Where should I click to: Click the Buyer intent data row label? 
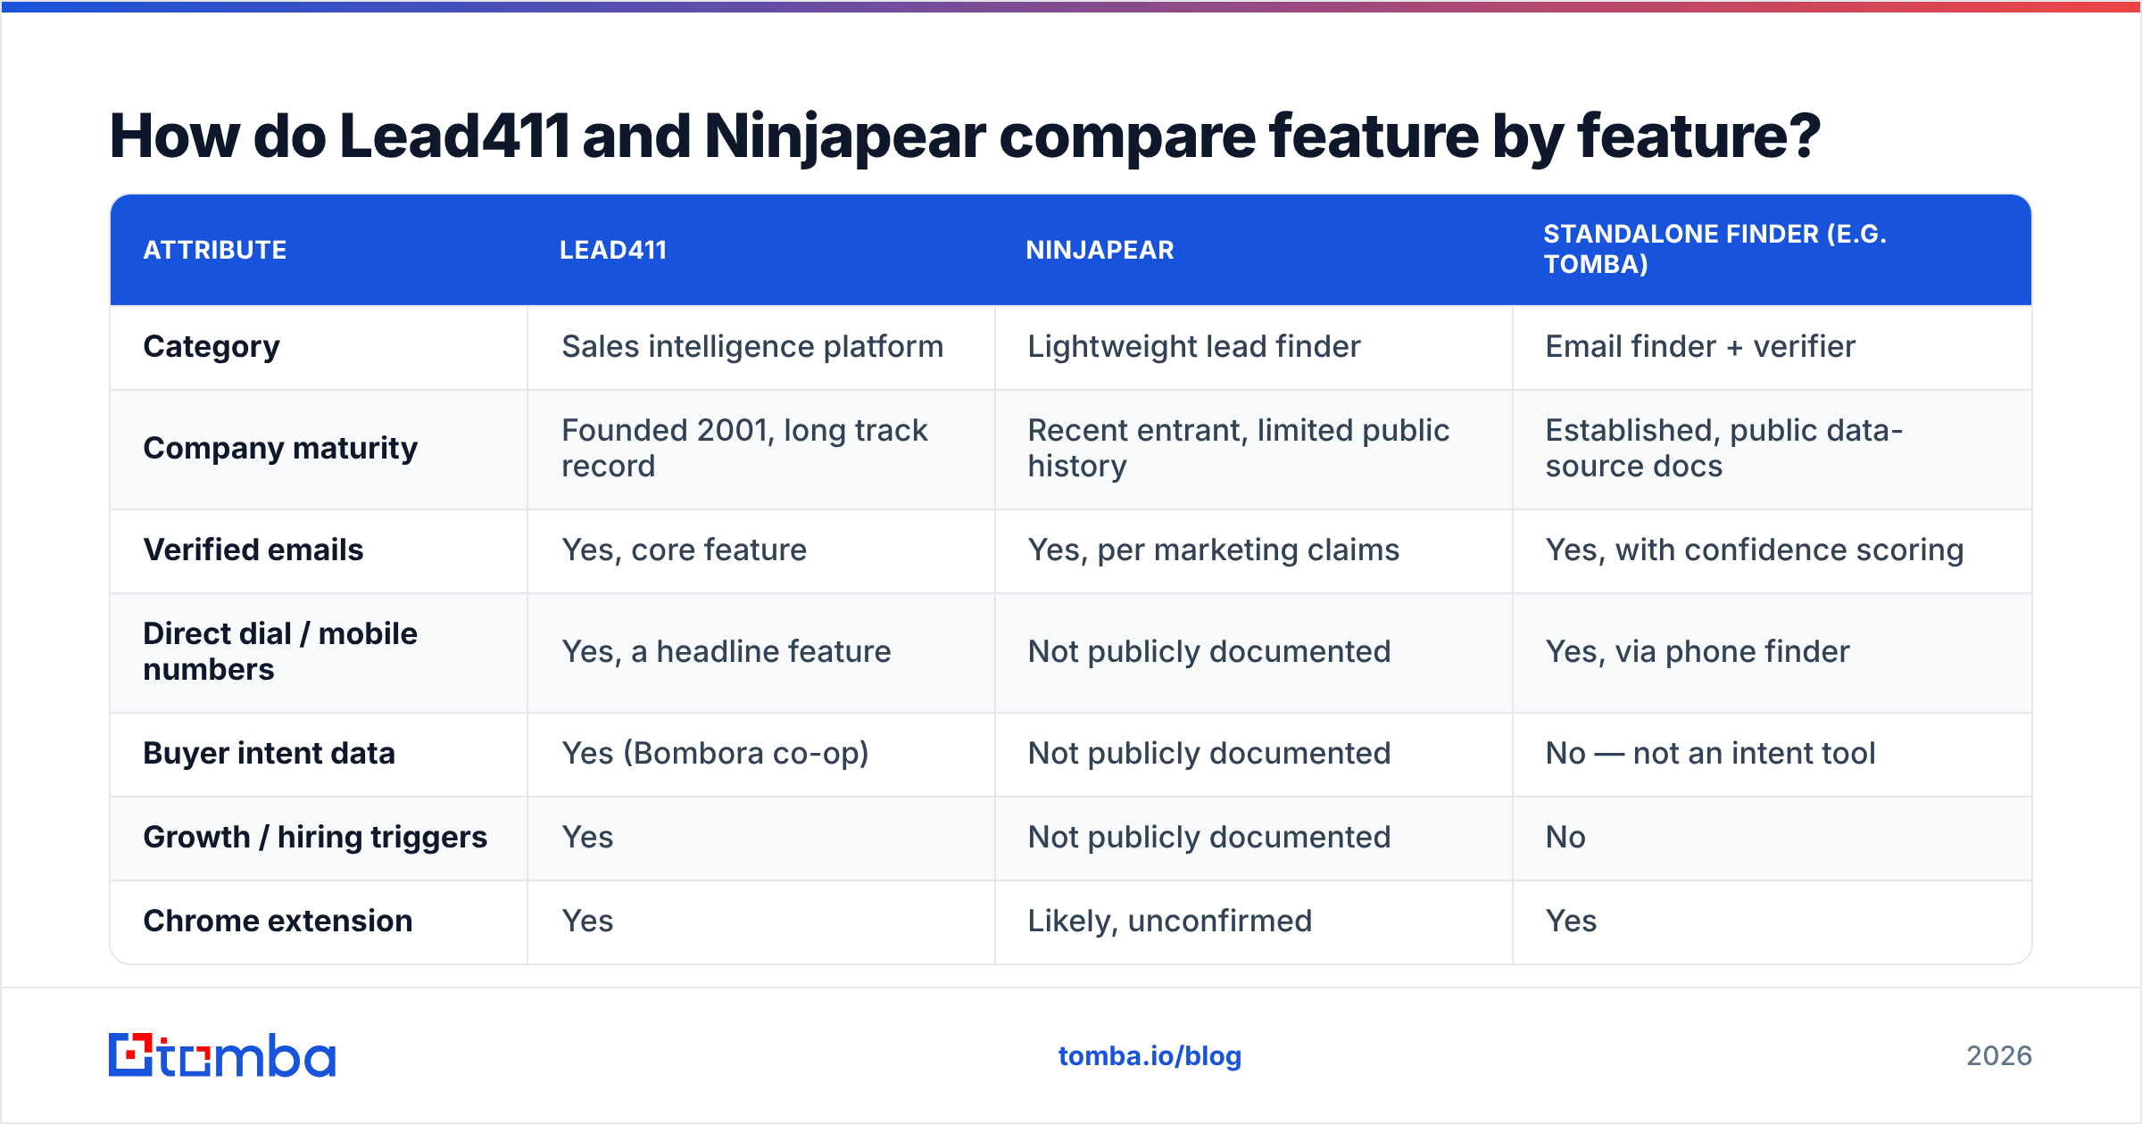click(x=269, y=754)
